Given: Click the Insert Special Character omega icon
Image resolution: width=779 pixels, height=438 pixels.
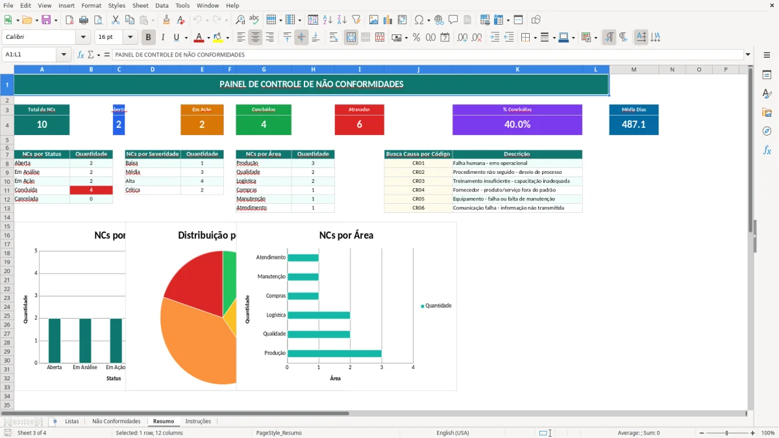Looking at the screenshot, I should [419, 20].
